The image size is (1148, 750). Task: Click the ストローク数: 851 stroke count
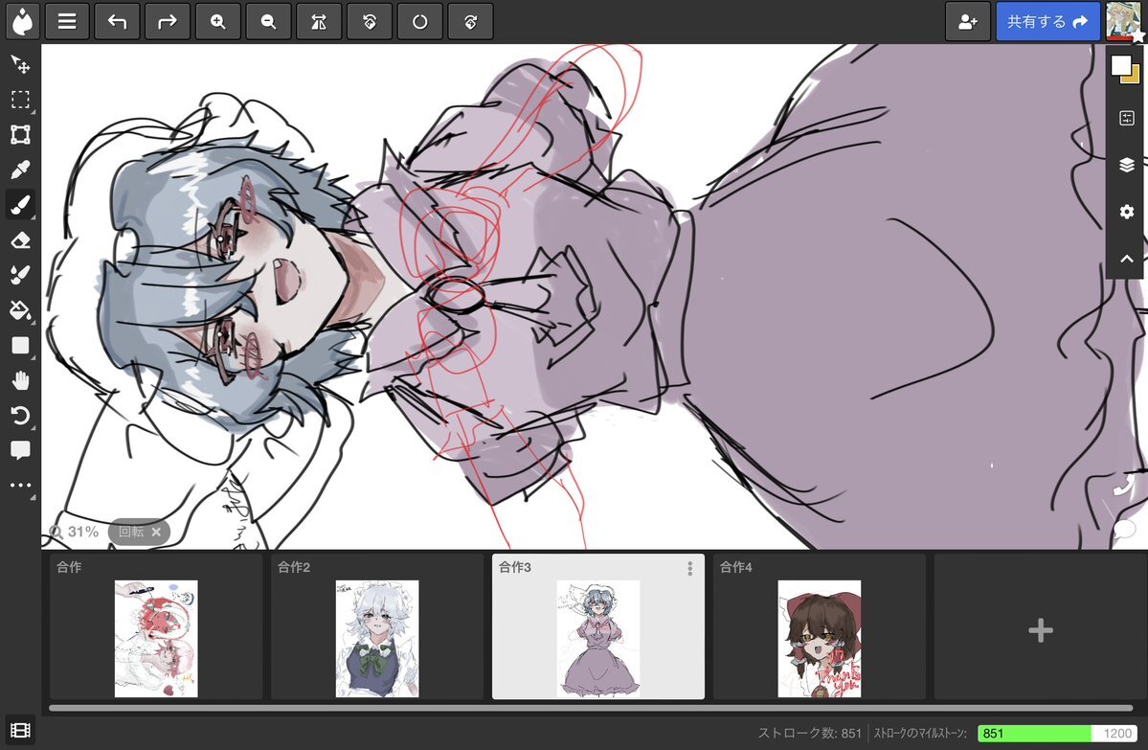coord(810,733)
